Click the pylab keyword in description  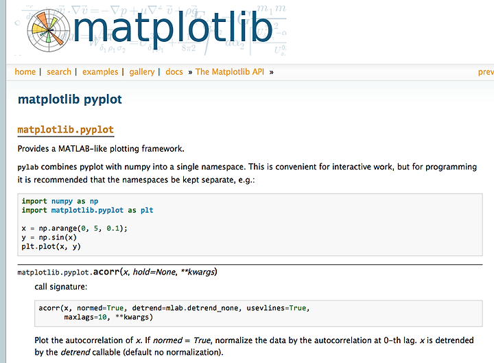[x=28, y=167]
